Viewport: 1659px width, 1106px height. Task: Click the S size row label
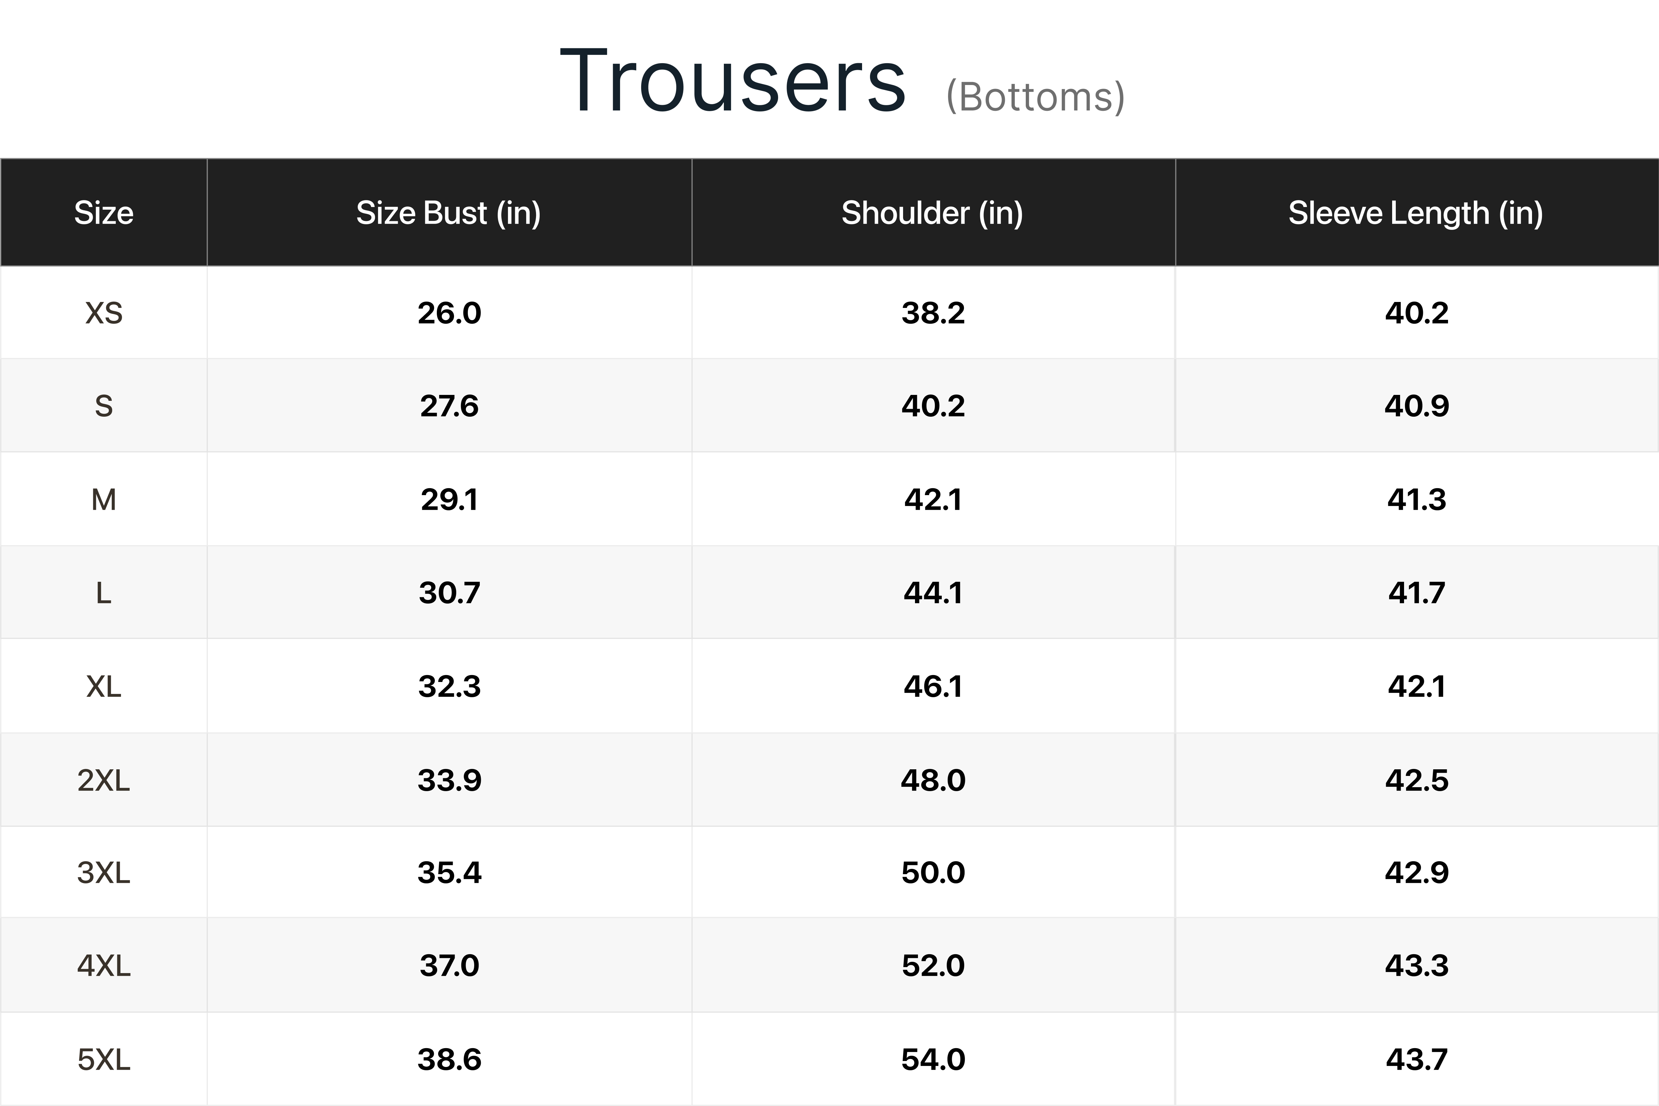coord(104,405)
